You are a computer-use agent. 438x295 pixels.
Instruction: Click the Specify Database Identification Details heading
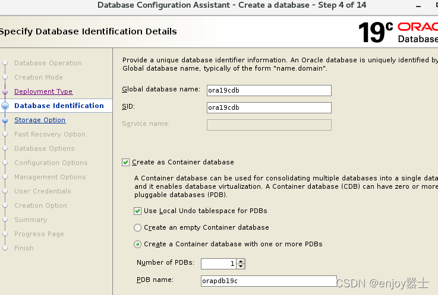89,31
